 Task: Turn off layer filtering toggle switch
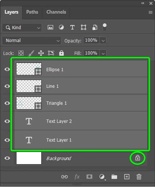pos(105,27)
